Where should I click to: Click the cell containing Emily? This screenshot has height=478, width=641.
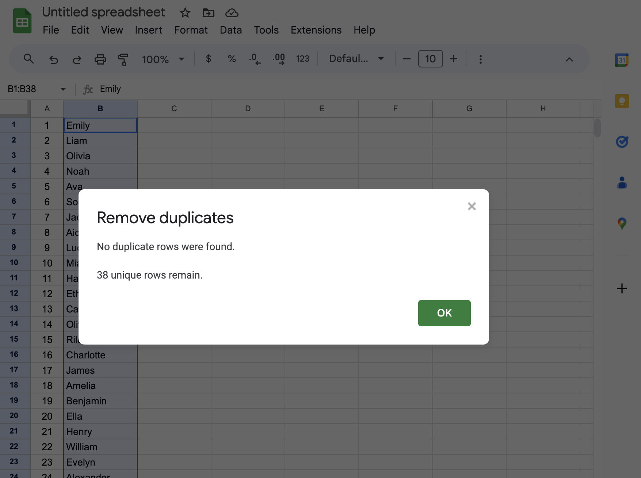pos(100,125)
